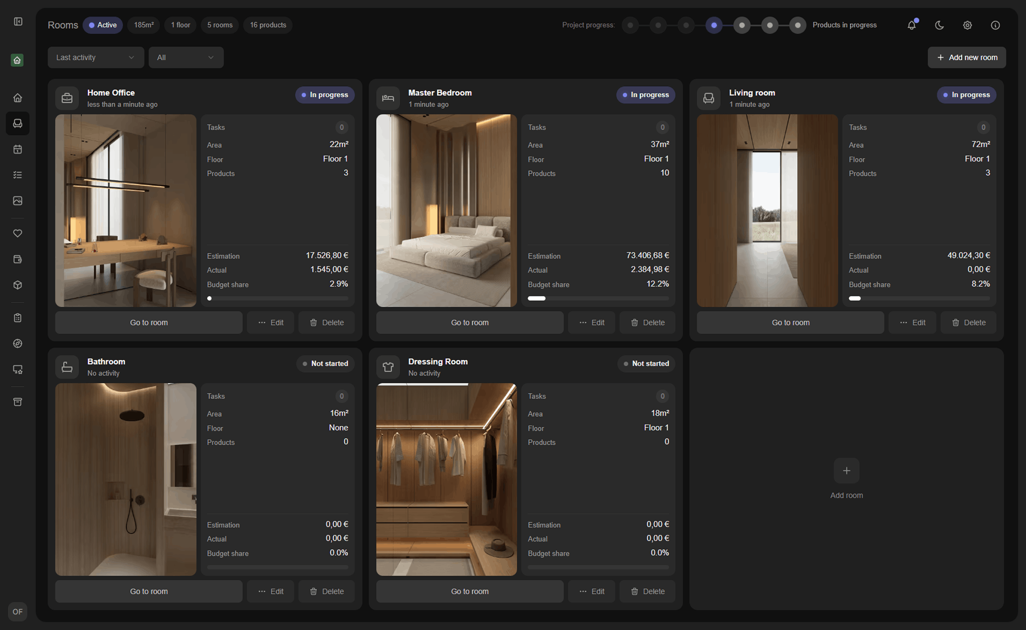Switch to the 16 products tab

pos(268,25)
